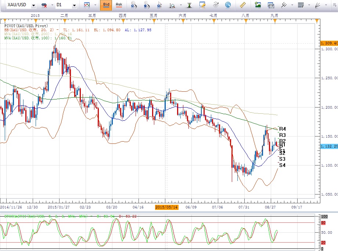Select the ruler measurement tool
Image resolution: width=338 pixels, height=251 pixels.
(242, 5)
